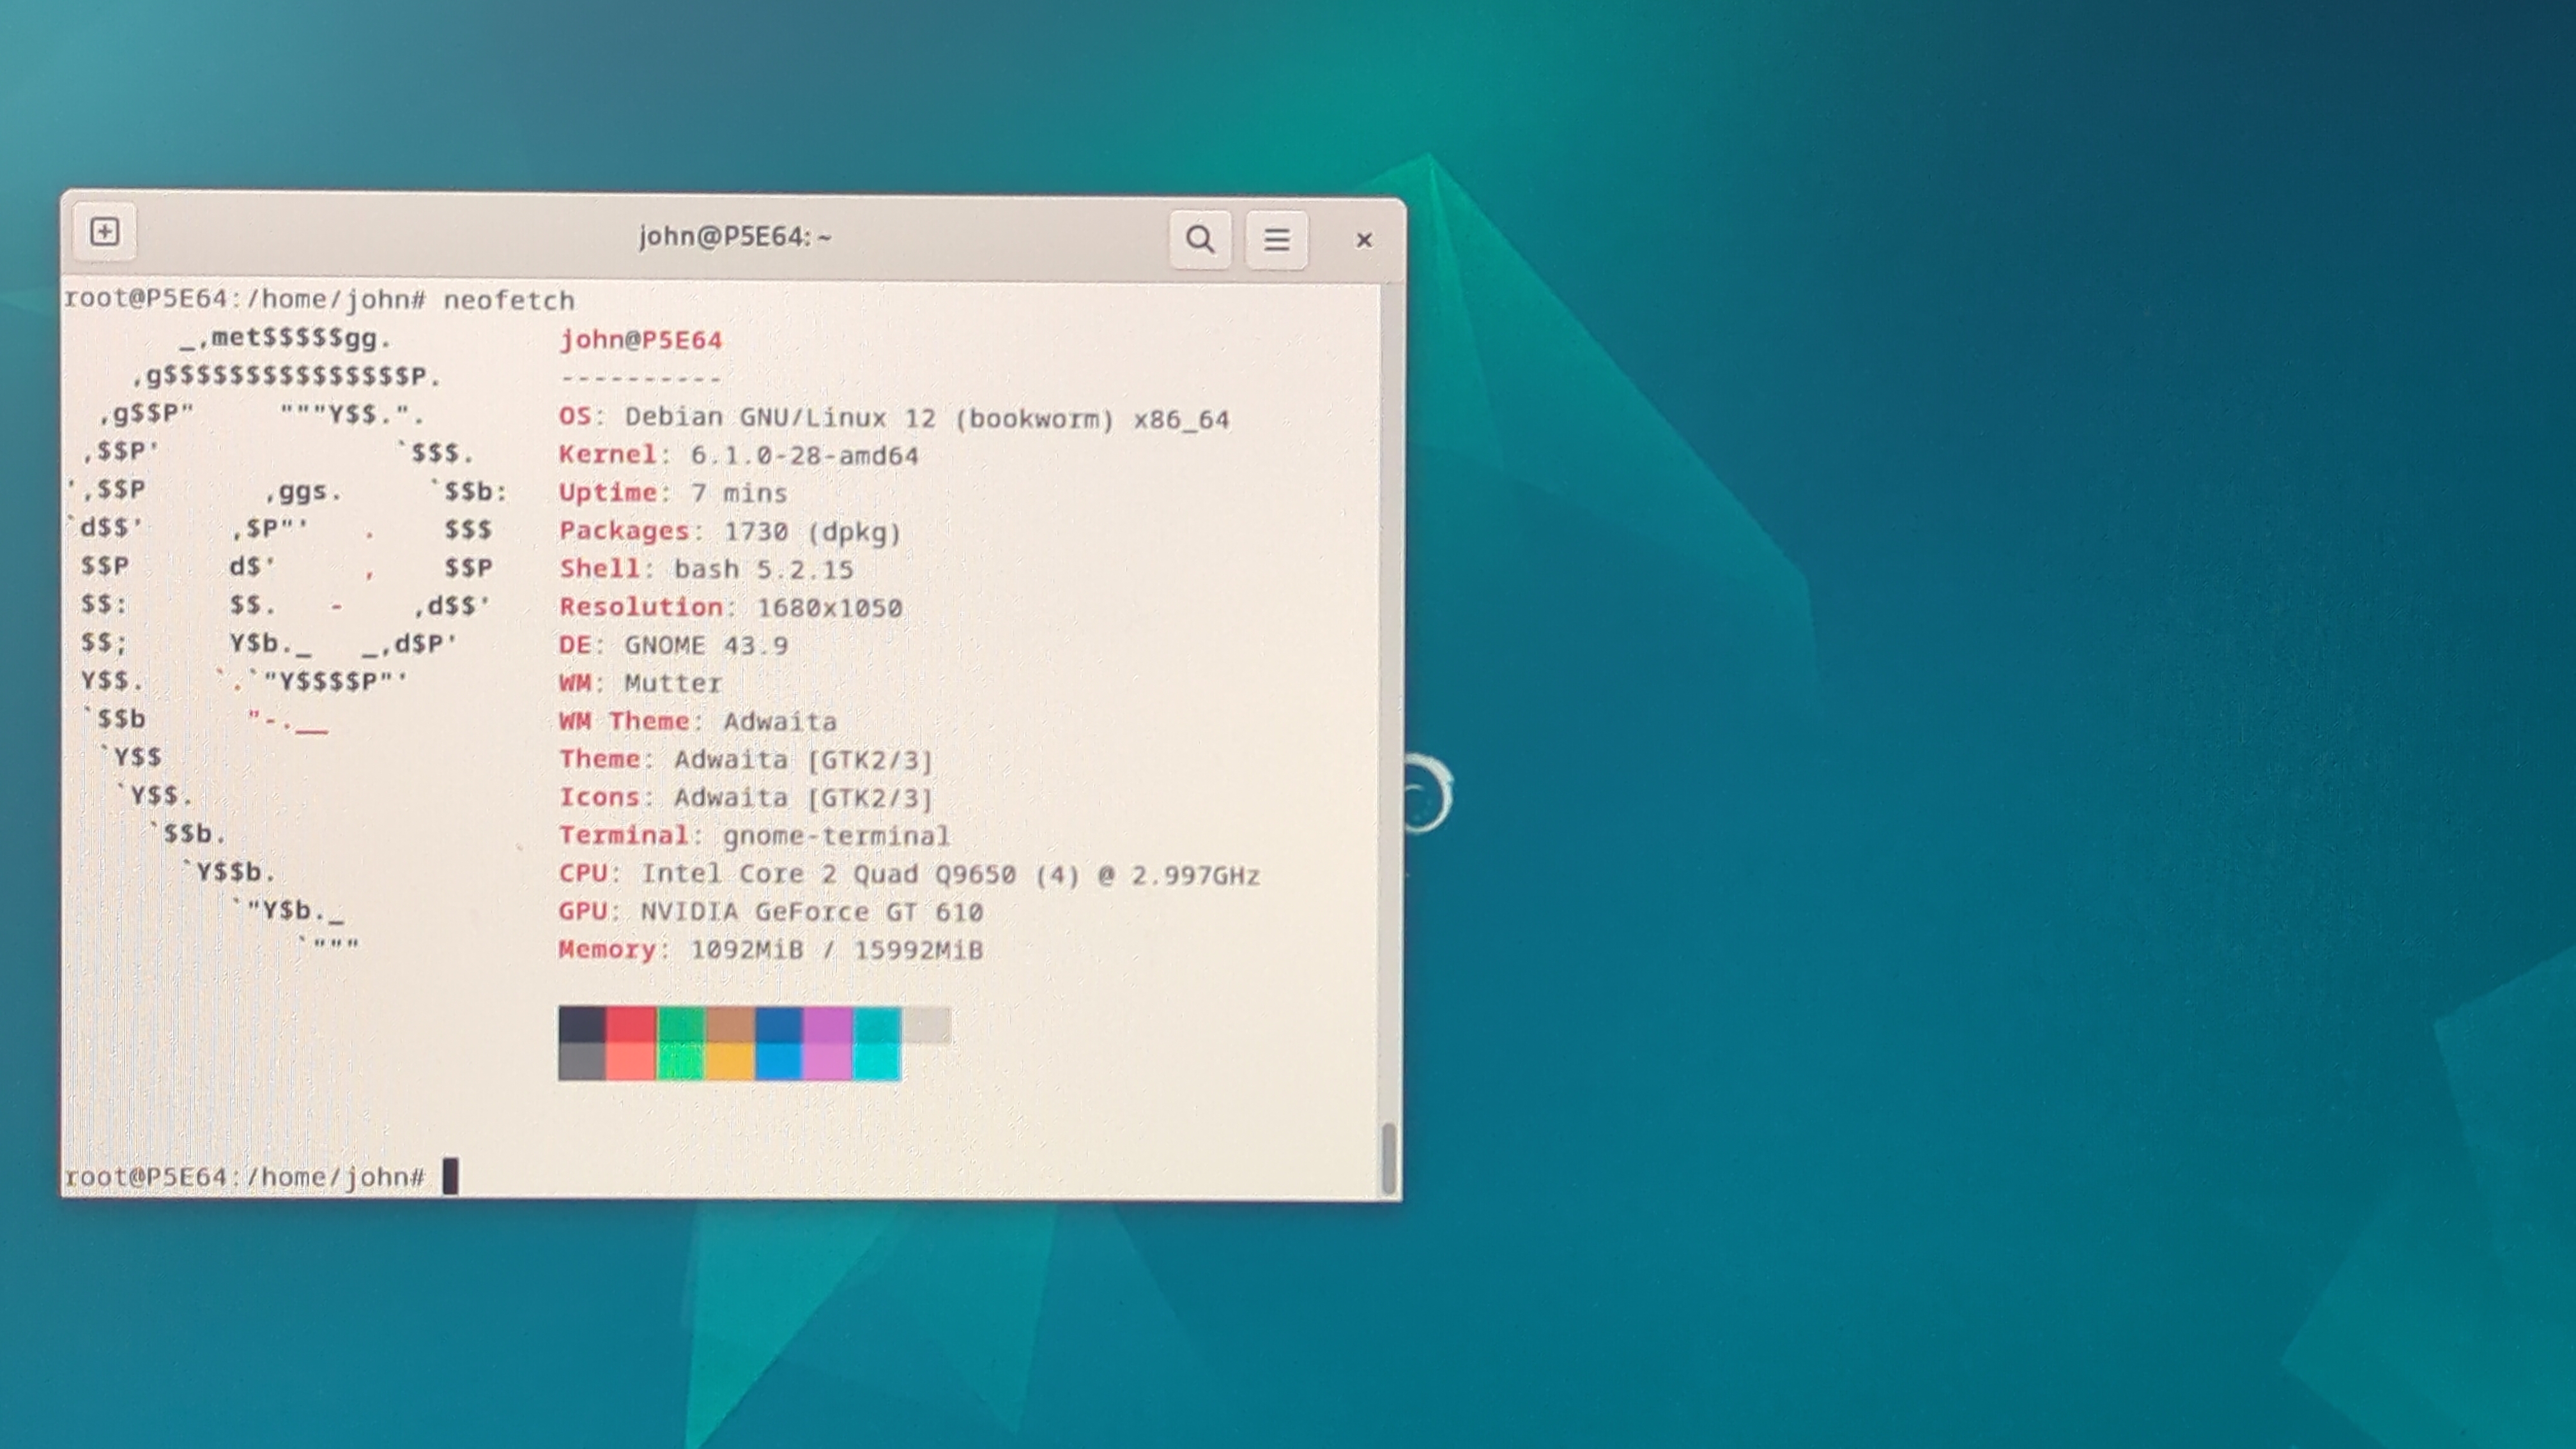This screenshot has width=2576, height=1449.
Task: Click the Kernel value 6.1.0-28-amd64
Action: 804,456
